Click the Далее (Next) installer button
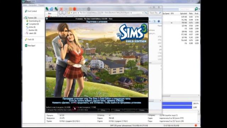This screenshot has width=227, height=128. pos(129,110)
